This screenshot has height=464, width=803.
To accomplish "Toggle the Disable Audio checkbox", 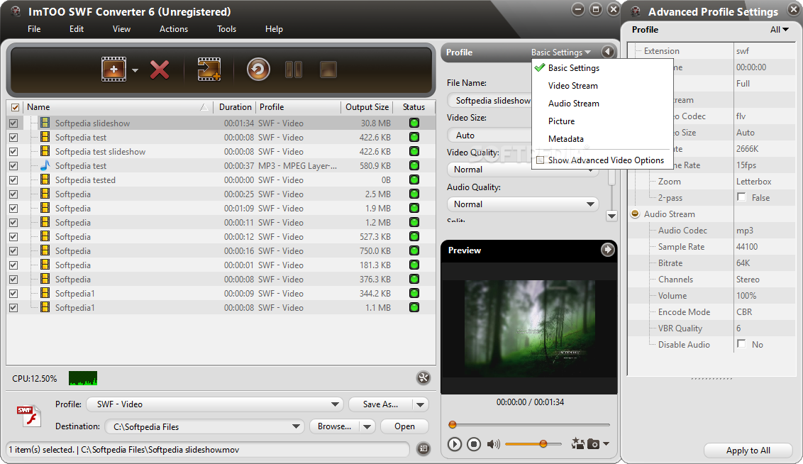I will (741, 343).
